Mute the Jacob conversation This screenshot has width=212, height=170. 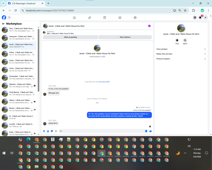point(177,40)
